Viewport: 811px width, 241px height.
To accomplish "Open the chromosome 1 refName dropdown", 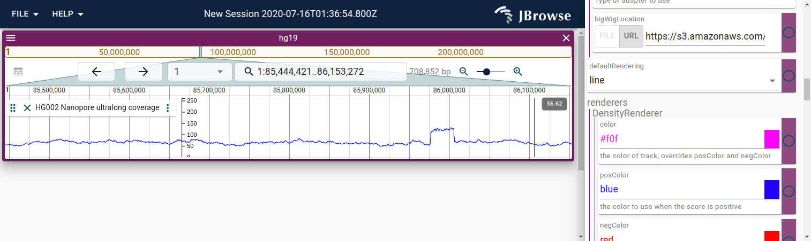I will pyautogui.click(x=199, y=72).
